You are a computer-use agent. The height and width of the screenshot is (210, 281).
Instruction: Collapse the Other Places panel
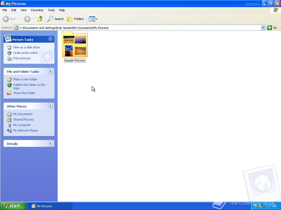[x=50, y=106]
